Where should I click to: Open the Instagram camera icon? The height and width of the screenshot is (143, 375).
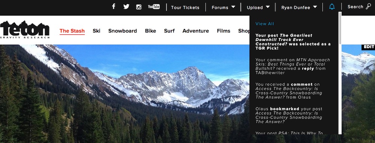[139, 7]
